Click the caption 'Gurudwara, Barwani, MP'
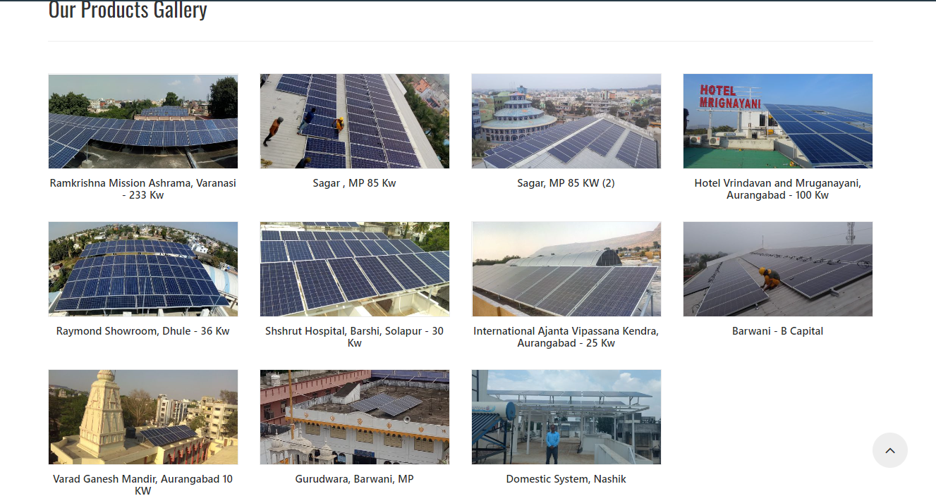The height and width of the screenshot is (496, 936). pyautogui.click(x=355, y=479)
